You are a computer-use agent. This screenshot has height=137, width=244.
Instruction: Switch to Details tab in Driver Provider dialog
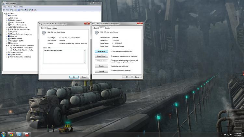(107, 28)
